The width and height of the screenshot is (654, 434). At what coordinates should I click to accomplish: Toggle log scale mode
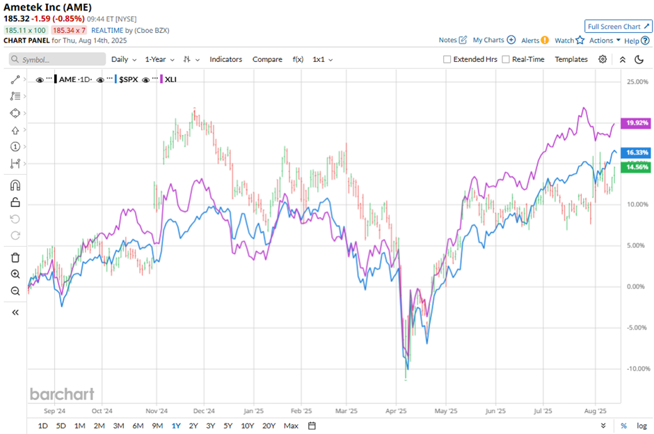click(641, 426)
